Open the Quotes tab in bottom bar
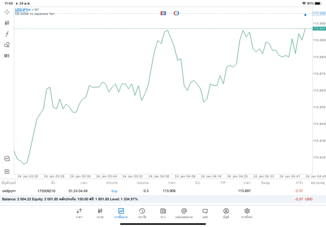This screenshot has height=227, width=326. [79, 213]
